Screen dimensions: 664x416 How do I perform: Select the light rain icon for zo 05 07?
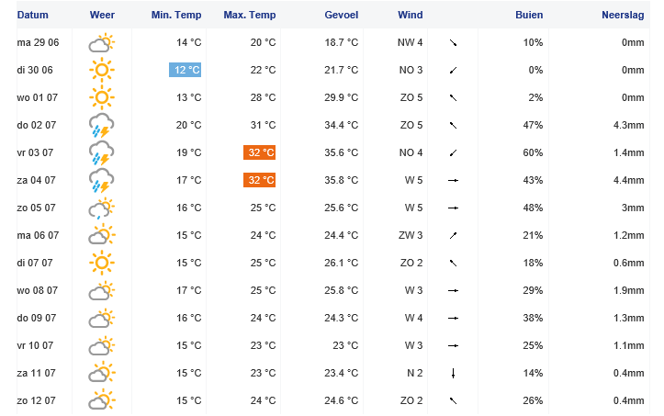click(x=102, y=208)
